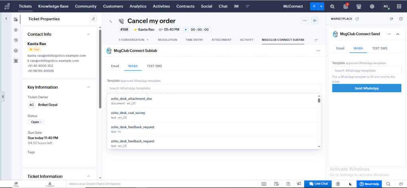Select TEXT SMS tab in Marketplace widget
Image resolution: width=407 pixels, height=188 pixels.
point(380,48)
